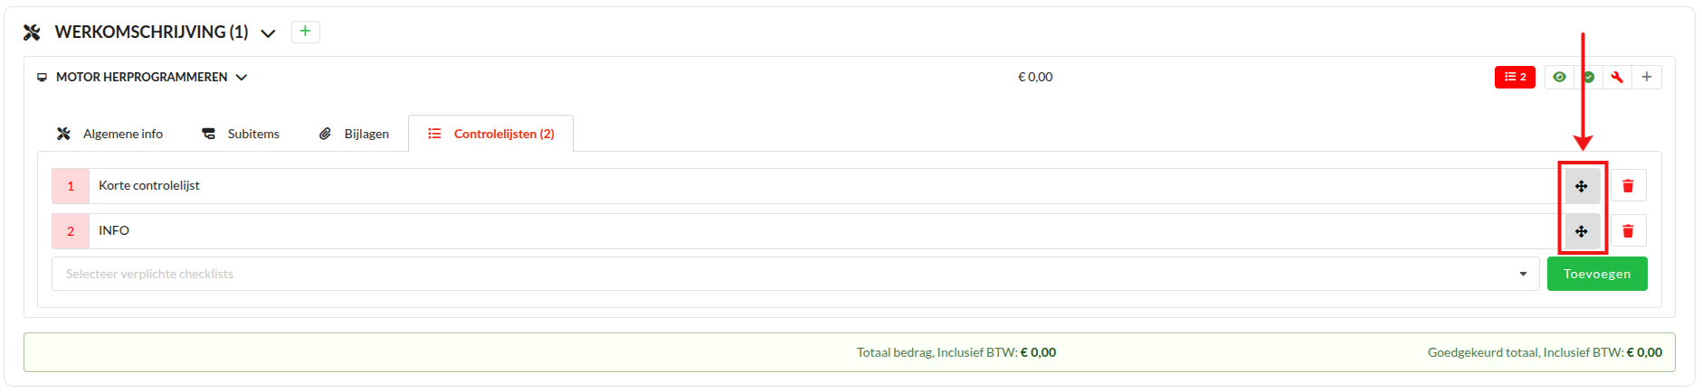Delete the Korte controlelijst checklist

[x=1628, y=186]
